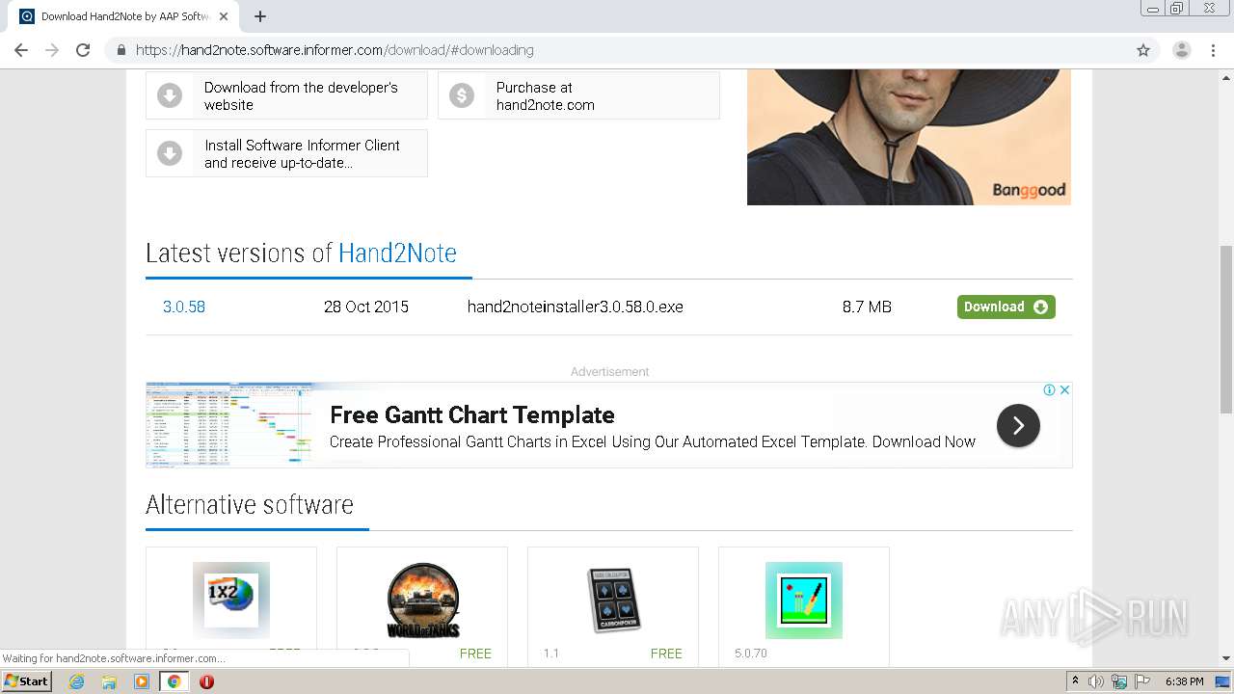Select the Download Hand2Note tab
1234x694 pixels.
(123, 16)
